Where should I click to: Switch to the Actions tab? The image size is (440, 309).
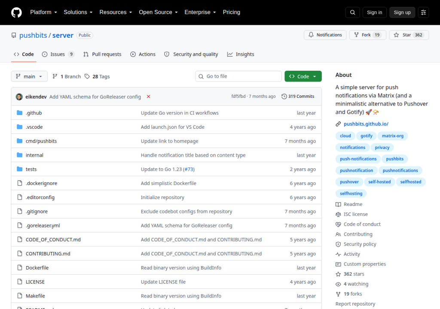pos(143,55)
